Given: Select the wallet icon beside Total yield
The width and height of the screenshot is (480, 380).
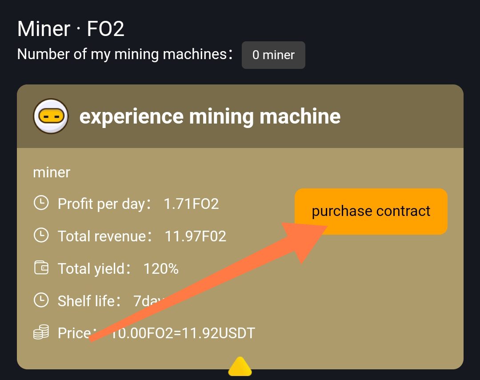Looking at the screenshot, I should 41,268.
